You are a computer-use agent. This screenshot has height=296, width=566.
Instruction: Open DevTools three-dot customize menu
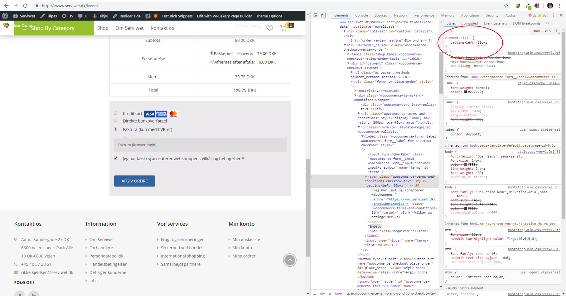pyautogui.click(x=553, y=15)
